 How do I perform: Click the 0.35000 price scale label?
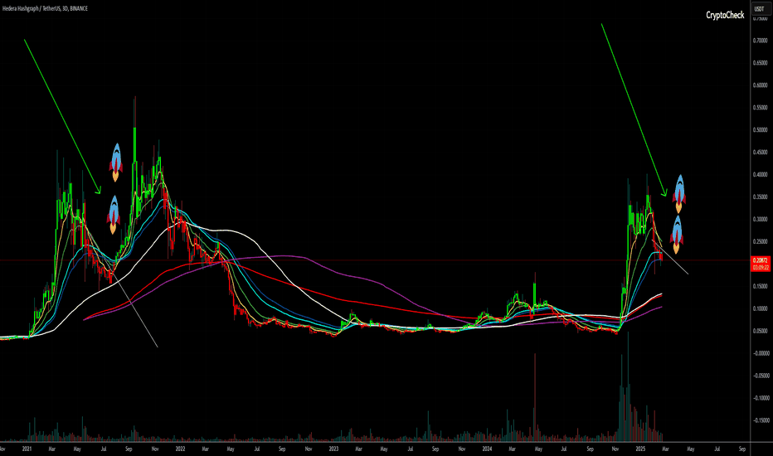[x=761, y=197]
